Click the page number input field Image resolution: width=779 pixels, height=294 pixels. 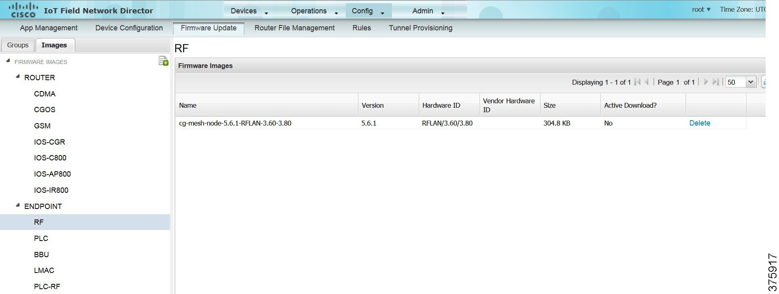[678, 82]
